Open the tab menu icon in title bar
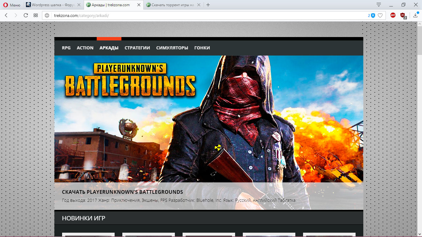This screenshot has width=422, height=237. (379, 5)
